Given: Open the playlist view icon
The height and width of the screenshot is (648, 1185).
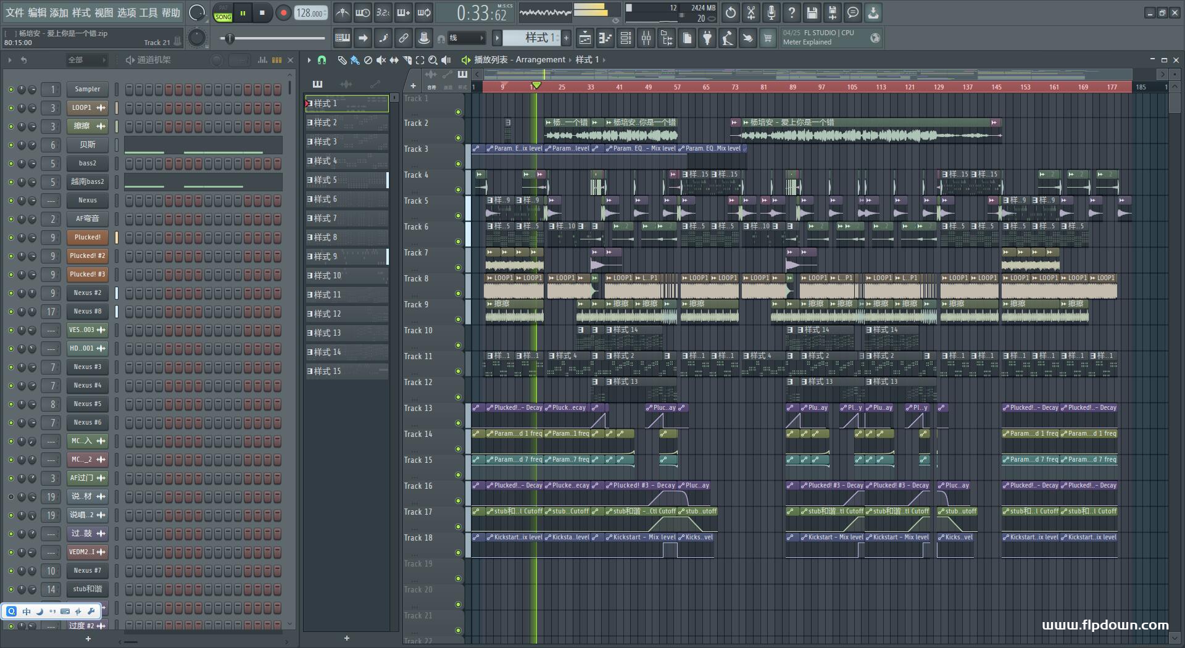Looking at the screenshot, I should 585,38.
